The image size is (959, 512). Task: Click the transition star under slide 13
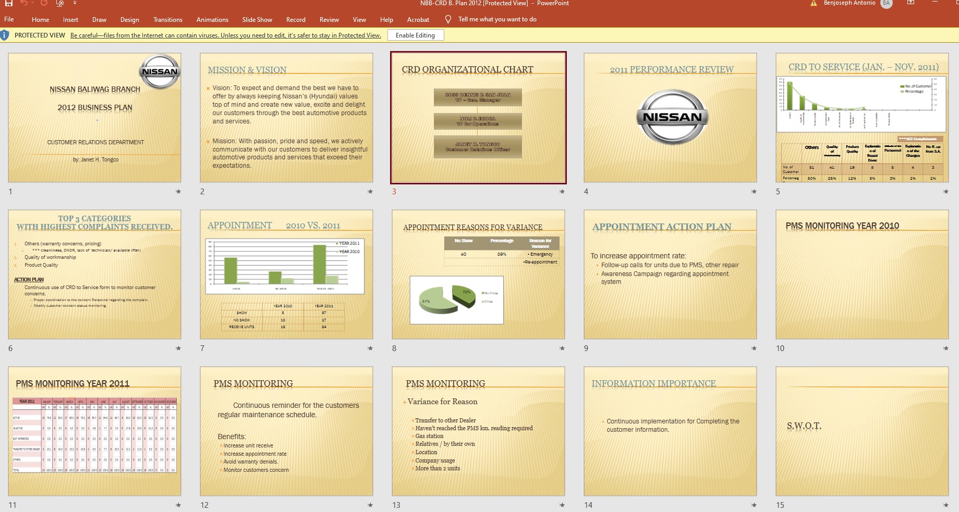(x=562, y=505)
